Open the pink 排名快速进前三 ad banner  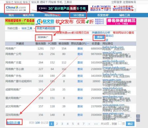tap(121, 22)
